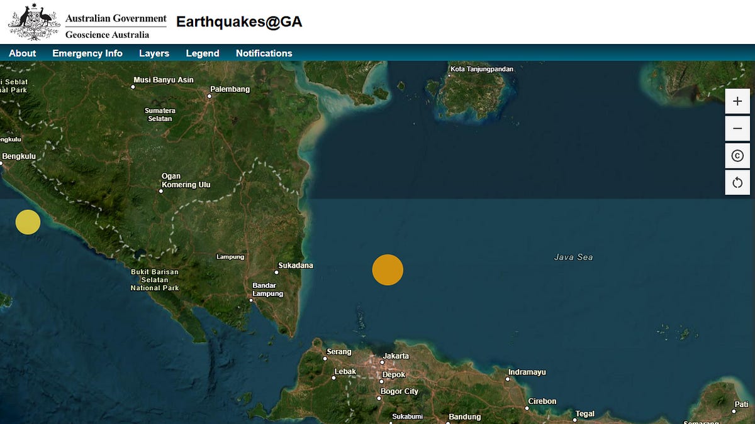
Task: Click the Java Sea label
Action: tap(573, 257)
